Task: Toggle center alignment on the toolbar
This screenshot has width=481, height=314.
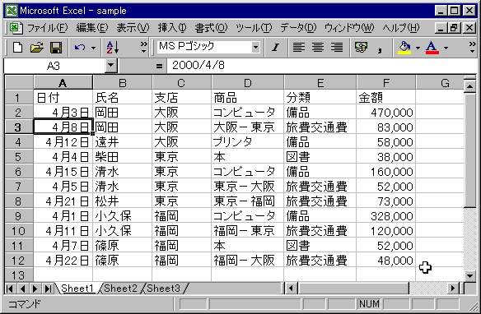Action: click(317, 48)
